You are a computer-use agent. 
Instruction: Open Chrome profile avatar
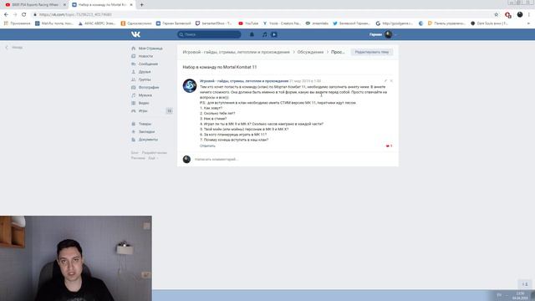[520, 15]
